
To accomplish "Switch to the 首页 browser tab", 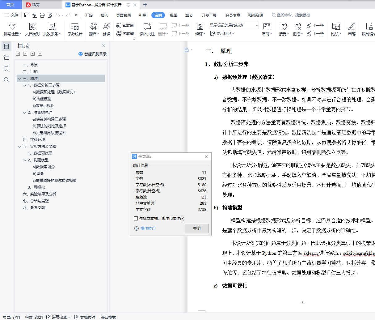I will coord(11,5).
